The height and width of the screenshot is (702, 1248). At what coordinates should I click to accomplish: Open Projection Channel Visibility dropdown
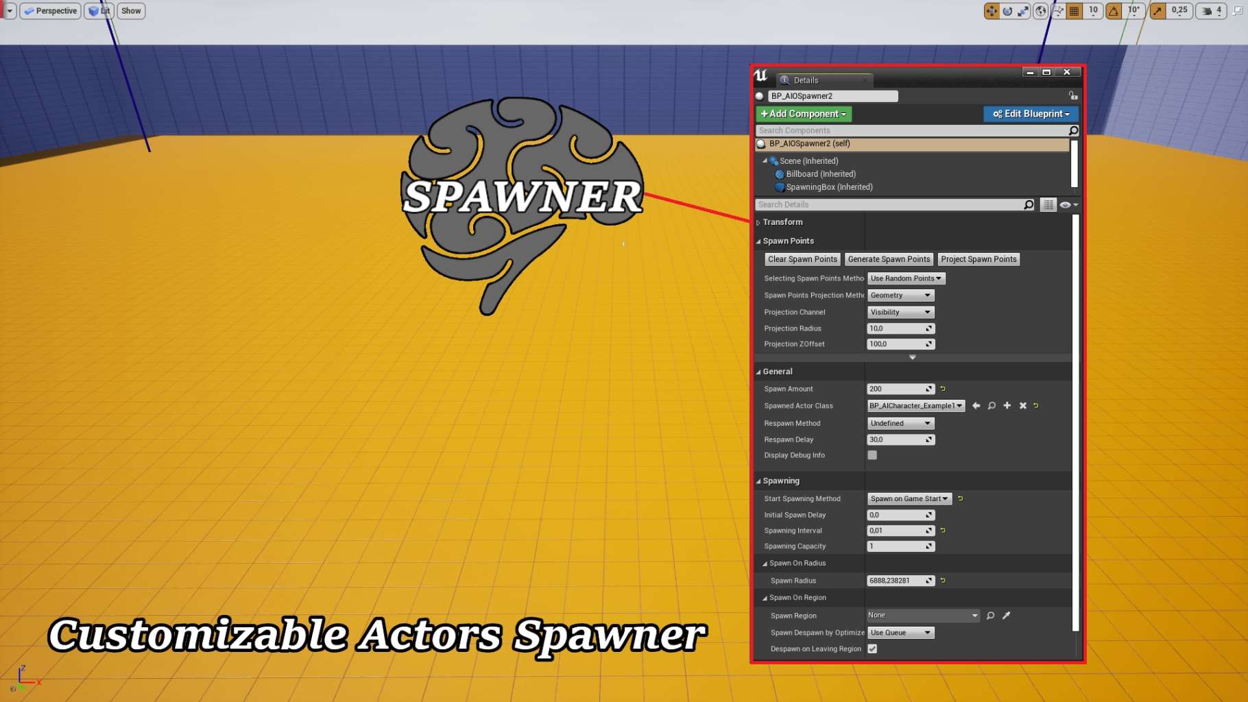coord(900,313)
